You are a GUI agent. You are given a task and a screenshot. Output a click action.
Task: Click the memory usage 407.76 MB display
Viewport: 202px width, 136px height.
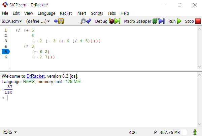click(x=170, y=132)
